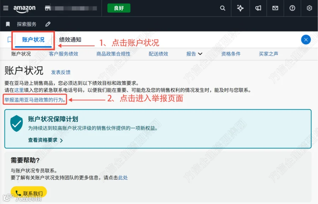Screen dimensions: 318x204
Task: Expand the 报告 dropdown
Action: point(194,54)
